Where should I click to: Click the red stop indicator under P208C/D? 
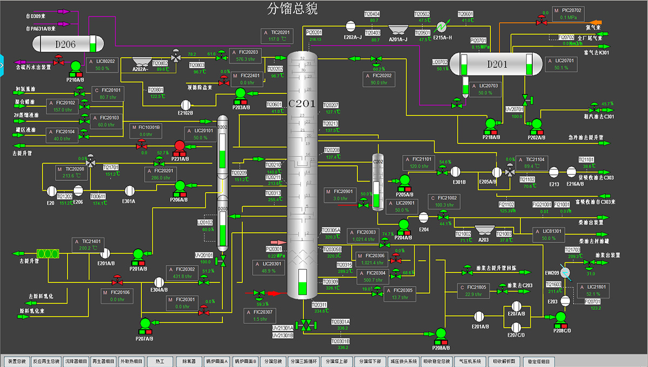(x=565, y=325)
